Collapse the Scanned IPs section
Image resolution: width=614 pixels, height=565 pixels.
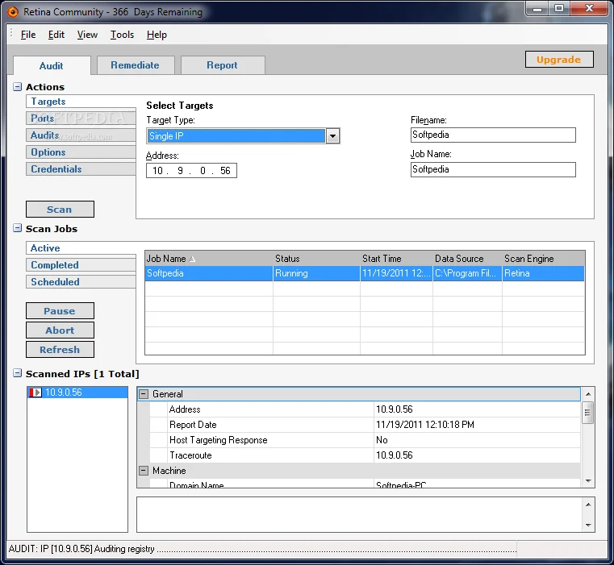17,373
